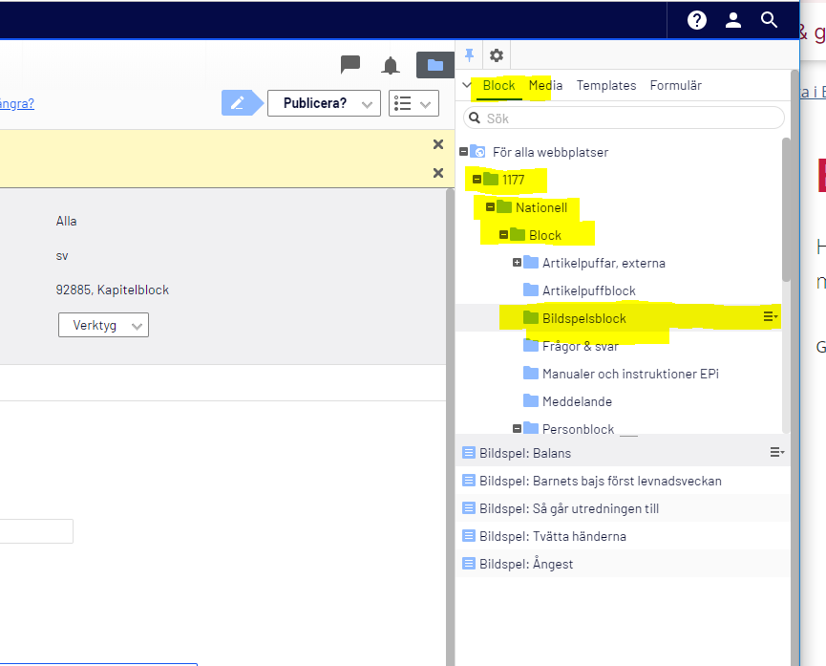This screenshot has height=666, width=826.
Task: Open panel settings gear icon
Action: point(497,55)
